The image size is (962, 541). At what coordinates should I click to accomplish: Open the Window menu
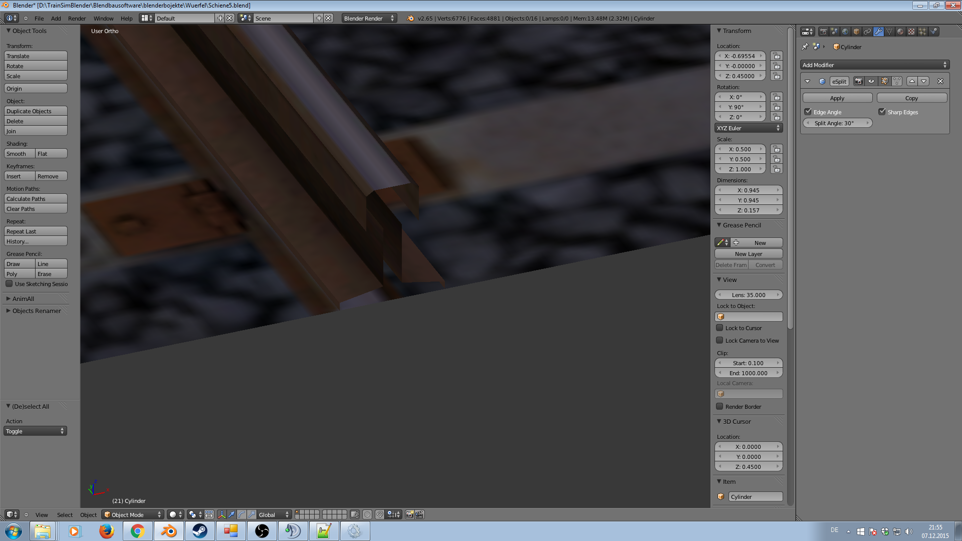pos(103,19)
